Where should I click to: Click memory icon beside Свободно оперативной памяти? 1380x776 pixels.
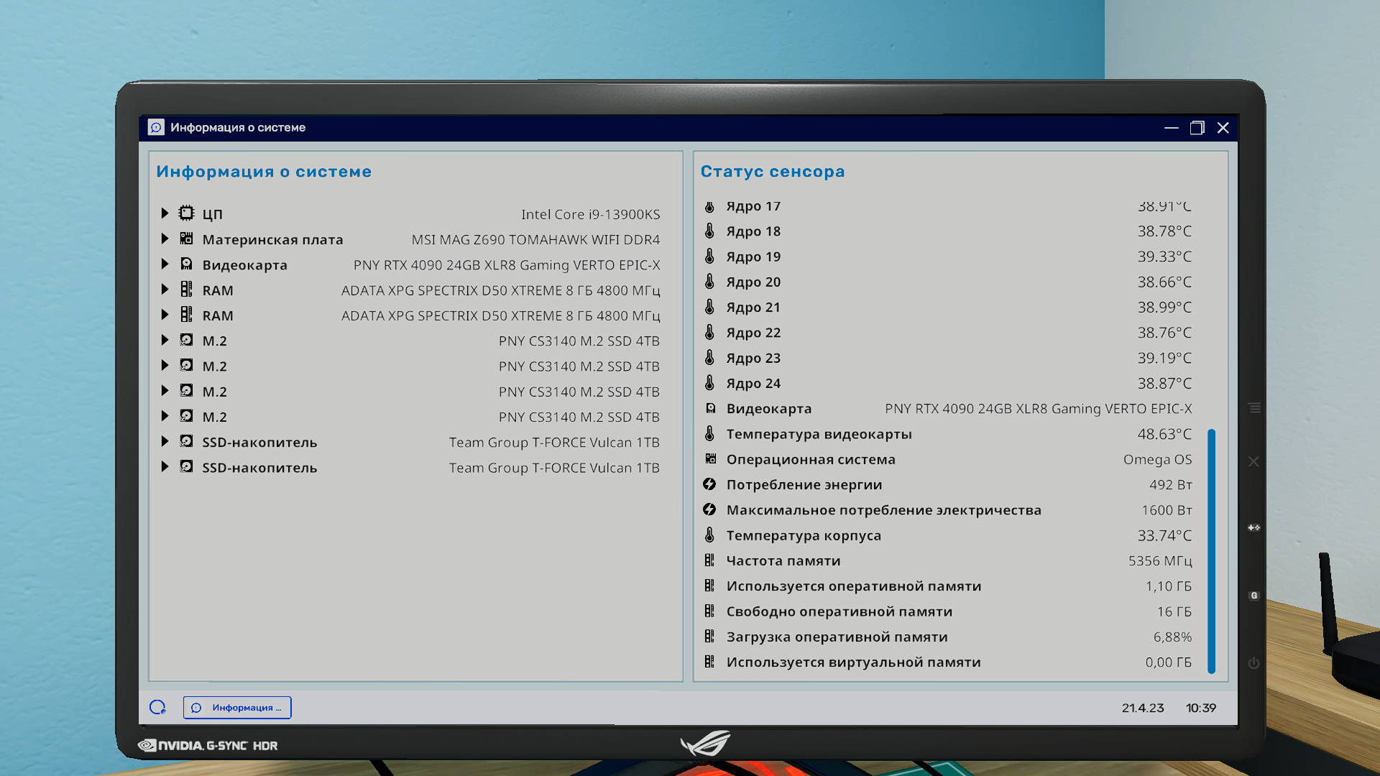(x=709, y=611)
